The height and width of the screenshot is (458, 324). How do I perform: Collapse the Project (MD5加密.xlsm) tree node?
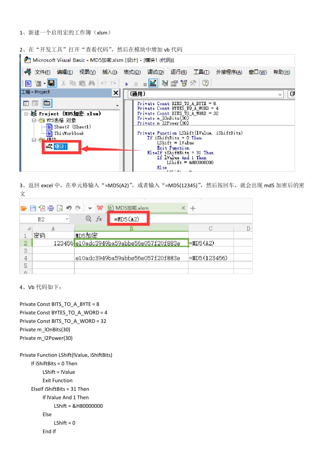click(x=26, y=114)
